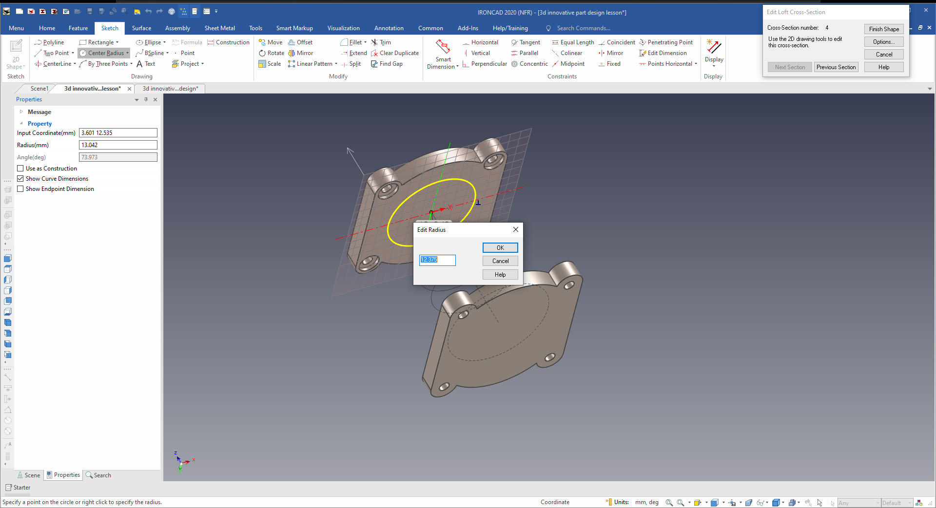The height and width of the screenshot is (508, 936).
Task: Click the Linear Pattern tool
Action: (313, 64)
